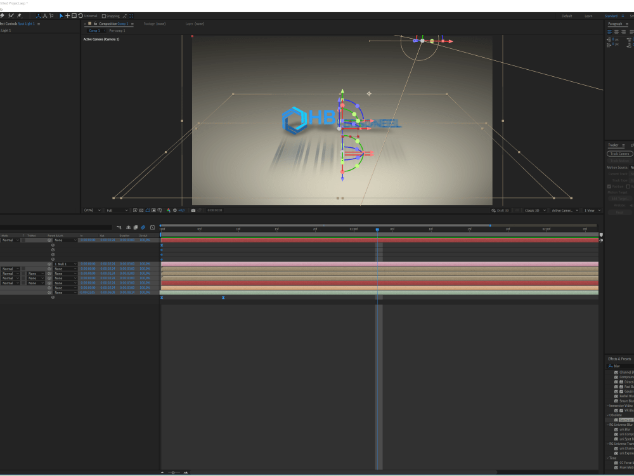
Task: Toggle the frame blending icon in timeline
Action: [x=136, y=227]
